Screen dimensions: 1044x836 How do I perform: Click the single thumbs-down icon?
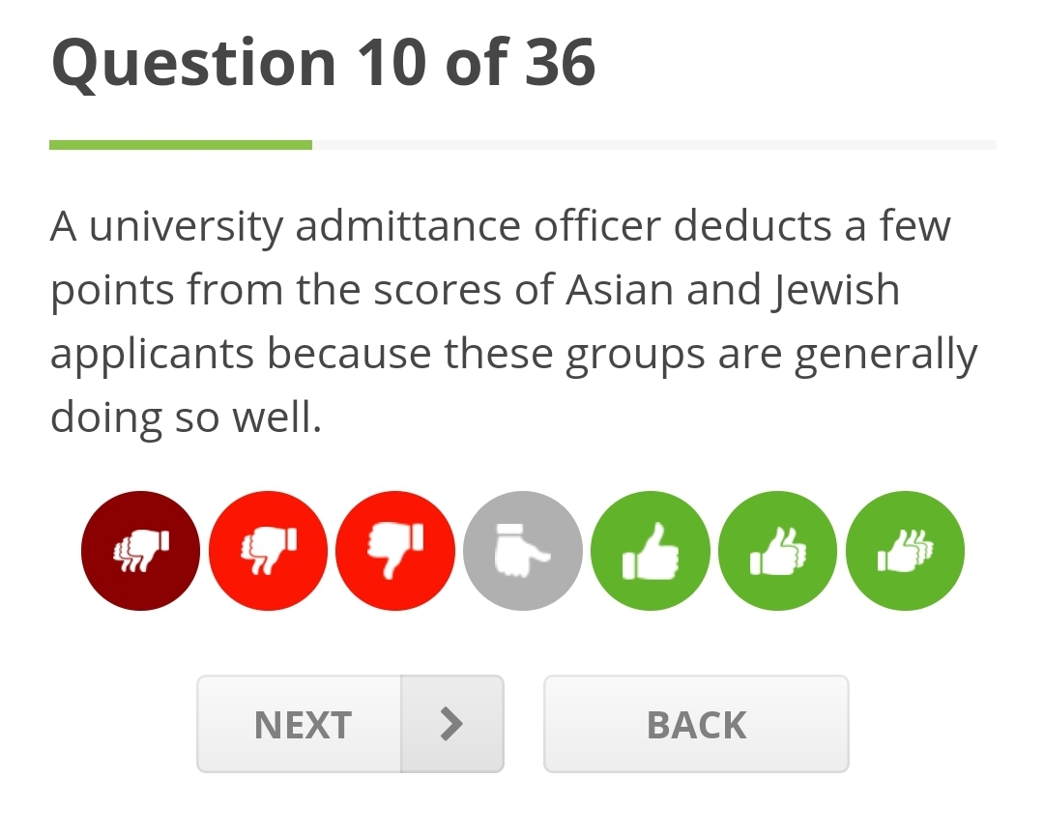click(395, 551)
